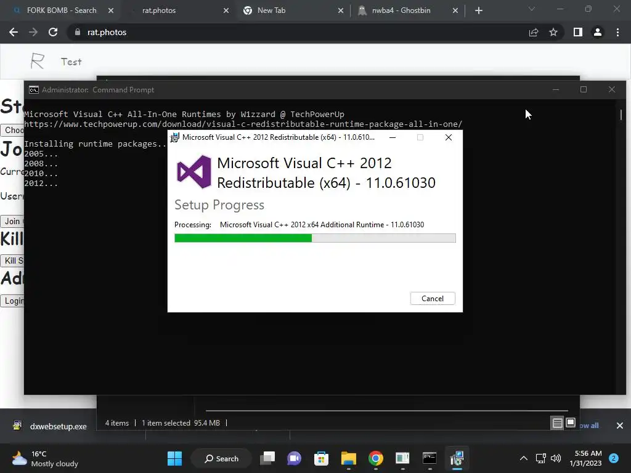The width and height of the screenshot is (631, 473).
Task: Click the Choose button on rat.photos page
Action: (12, 130)
